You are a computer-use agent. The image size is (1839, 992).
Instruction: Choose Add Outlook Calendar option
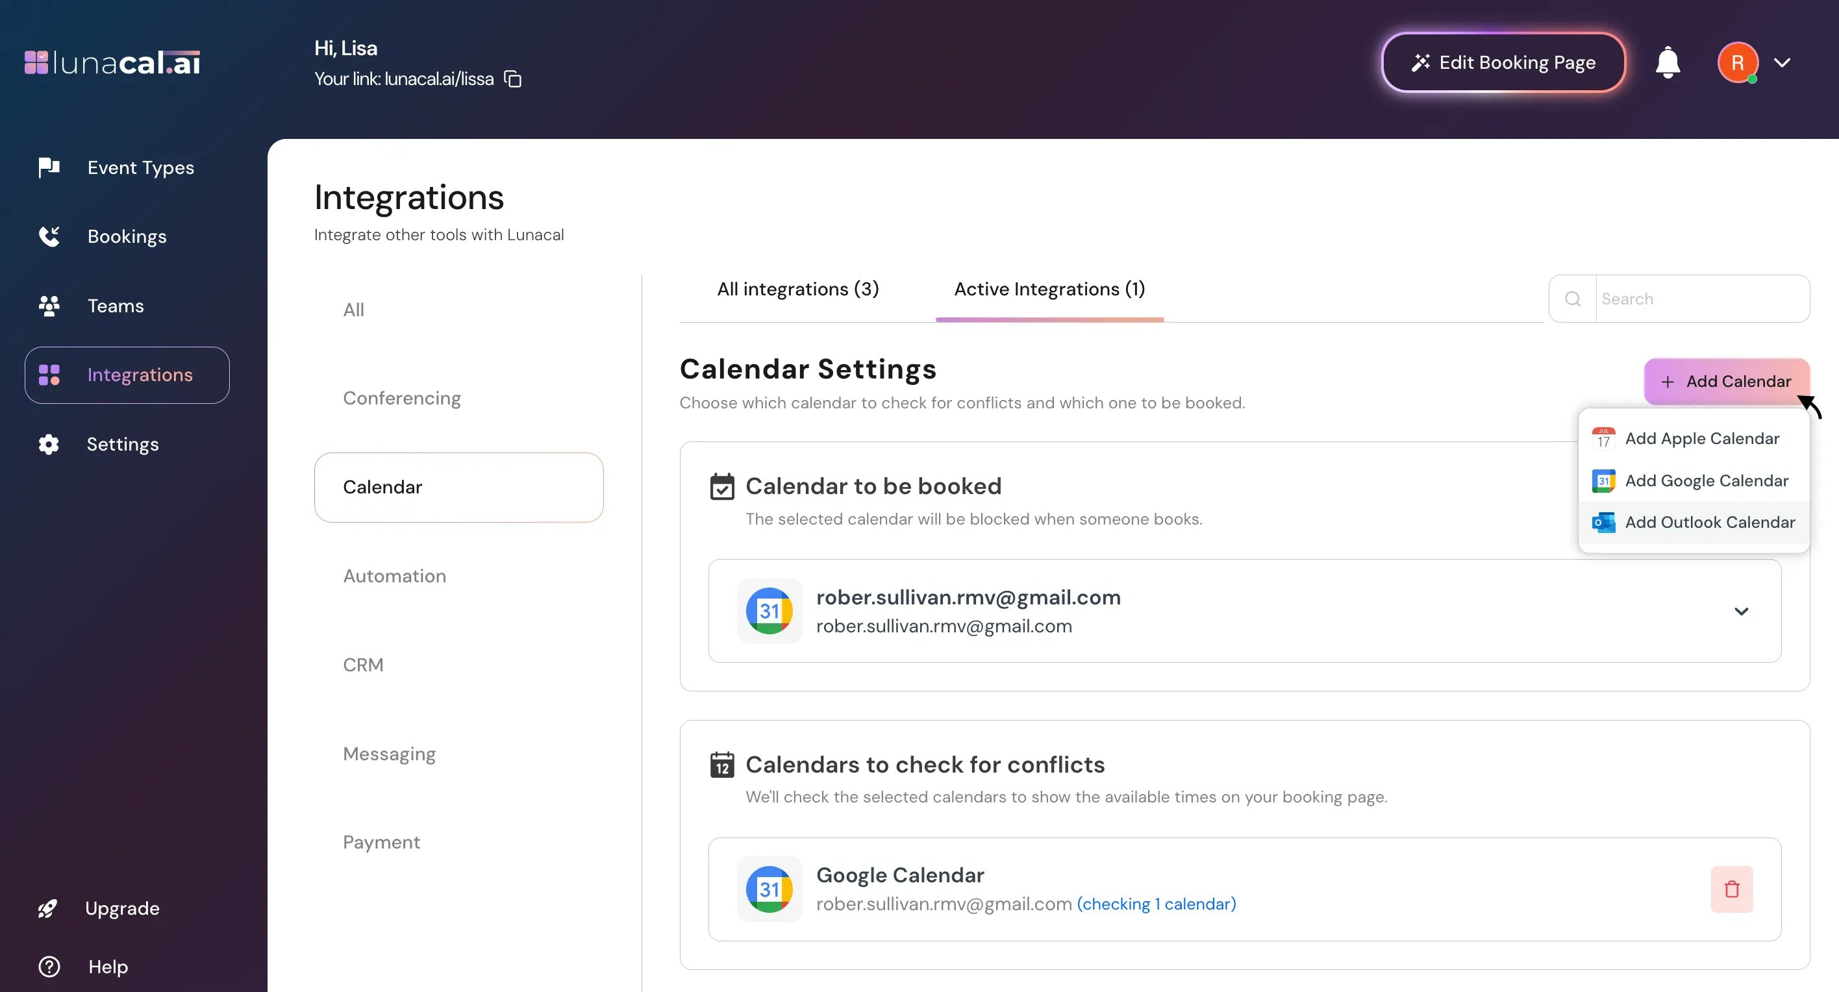[x=1709, y=523]
